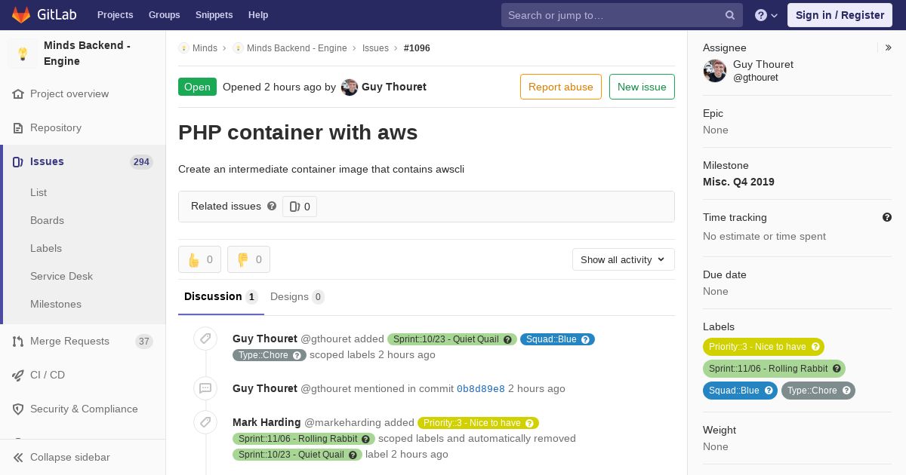The height and width of the screenshot is (475, 906).
Task: Open the Snippets menu item
Action: pyautogui.click(x=214, y=15)
